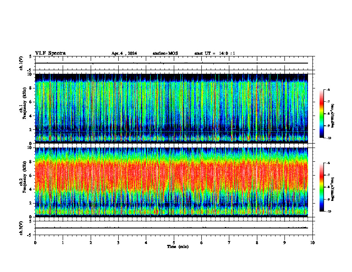Click time axis tick label "2"
This screenshot has height=272, width=352.
tap(91, 243)
